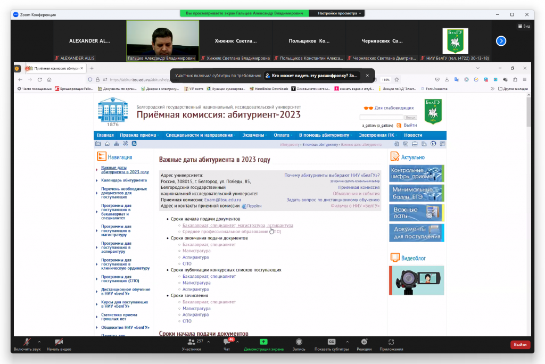
Task: Open the Главная menu item
Action: pyautogui.click(x=105, y=135)
